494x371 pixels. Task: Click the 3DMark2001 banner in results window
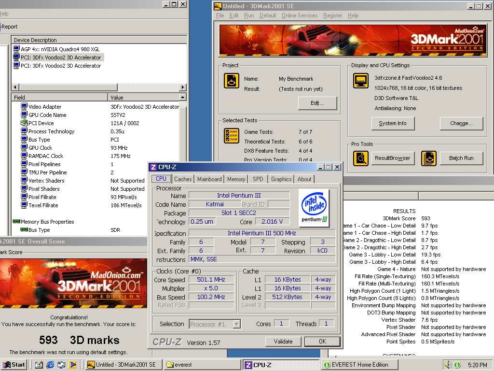73,283
